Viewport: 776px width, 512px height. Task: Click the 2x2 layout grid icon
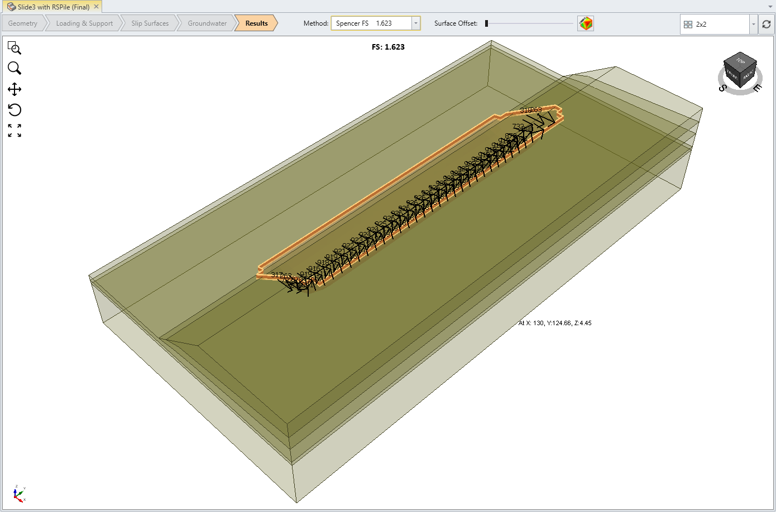688,25
